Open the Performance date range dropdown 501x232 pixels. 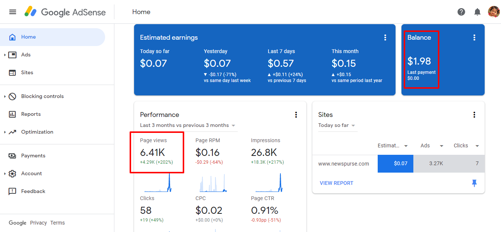click(188, 125)
